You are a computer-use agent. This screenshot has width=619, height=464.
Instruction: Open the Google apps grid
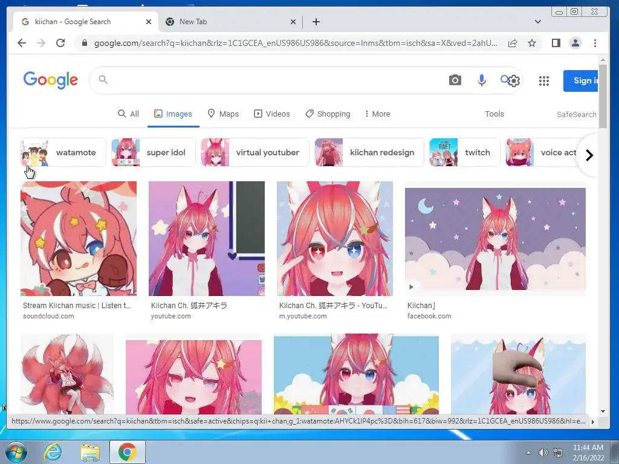point(544,81)
